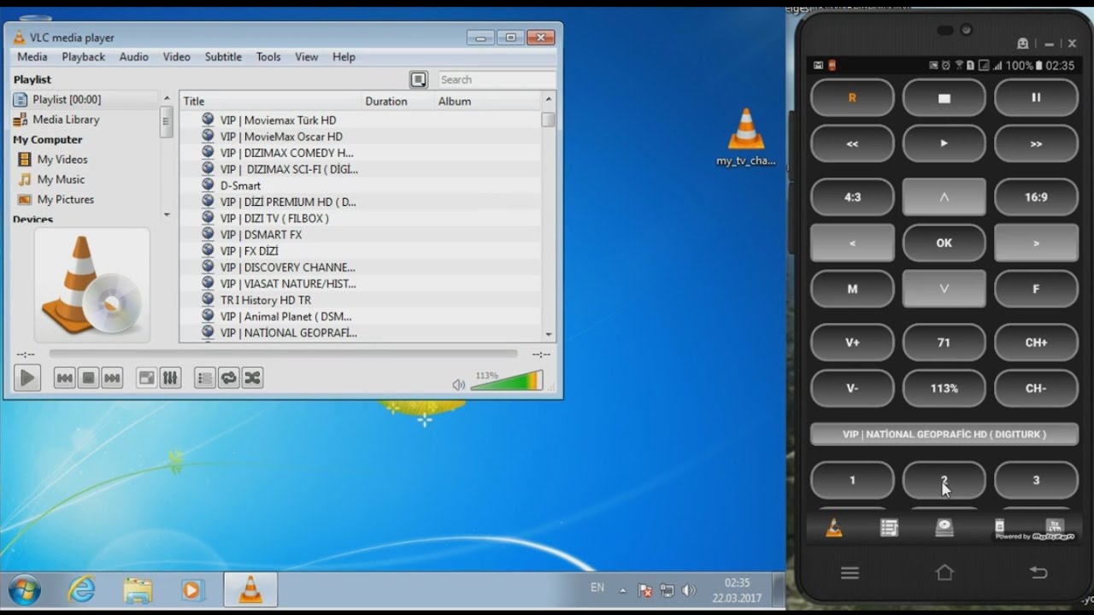
Task: Toggle the VLC playlist view button
Action: point(204,378)
